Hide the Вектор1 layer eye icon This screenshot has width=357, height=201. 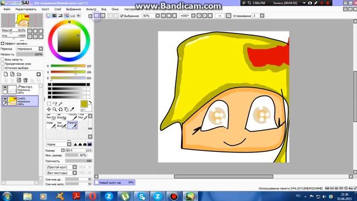pyautogui.click(x=5, y=87)
